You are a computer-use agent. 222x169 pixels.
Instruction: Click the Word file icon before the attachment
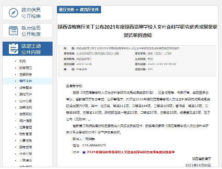tap(84, 152)
